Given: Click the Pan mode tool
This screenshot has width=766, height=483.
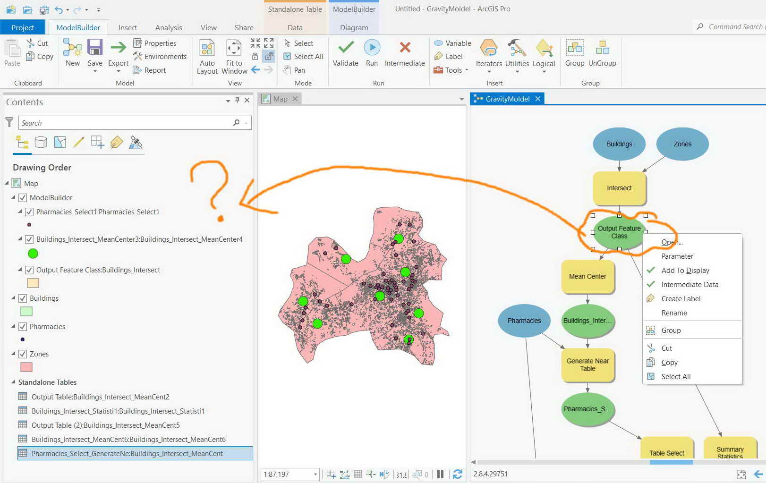Looking at the screenshot, I should [294, 70].
